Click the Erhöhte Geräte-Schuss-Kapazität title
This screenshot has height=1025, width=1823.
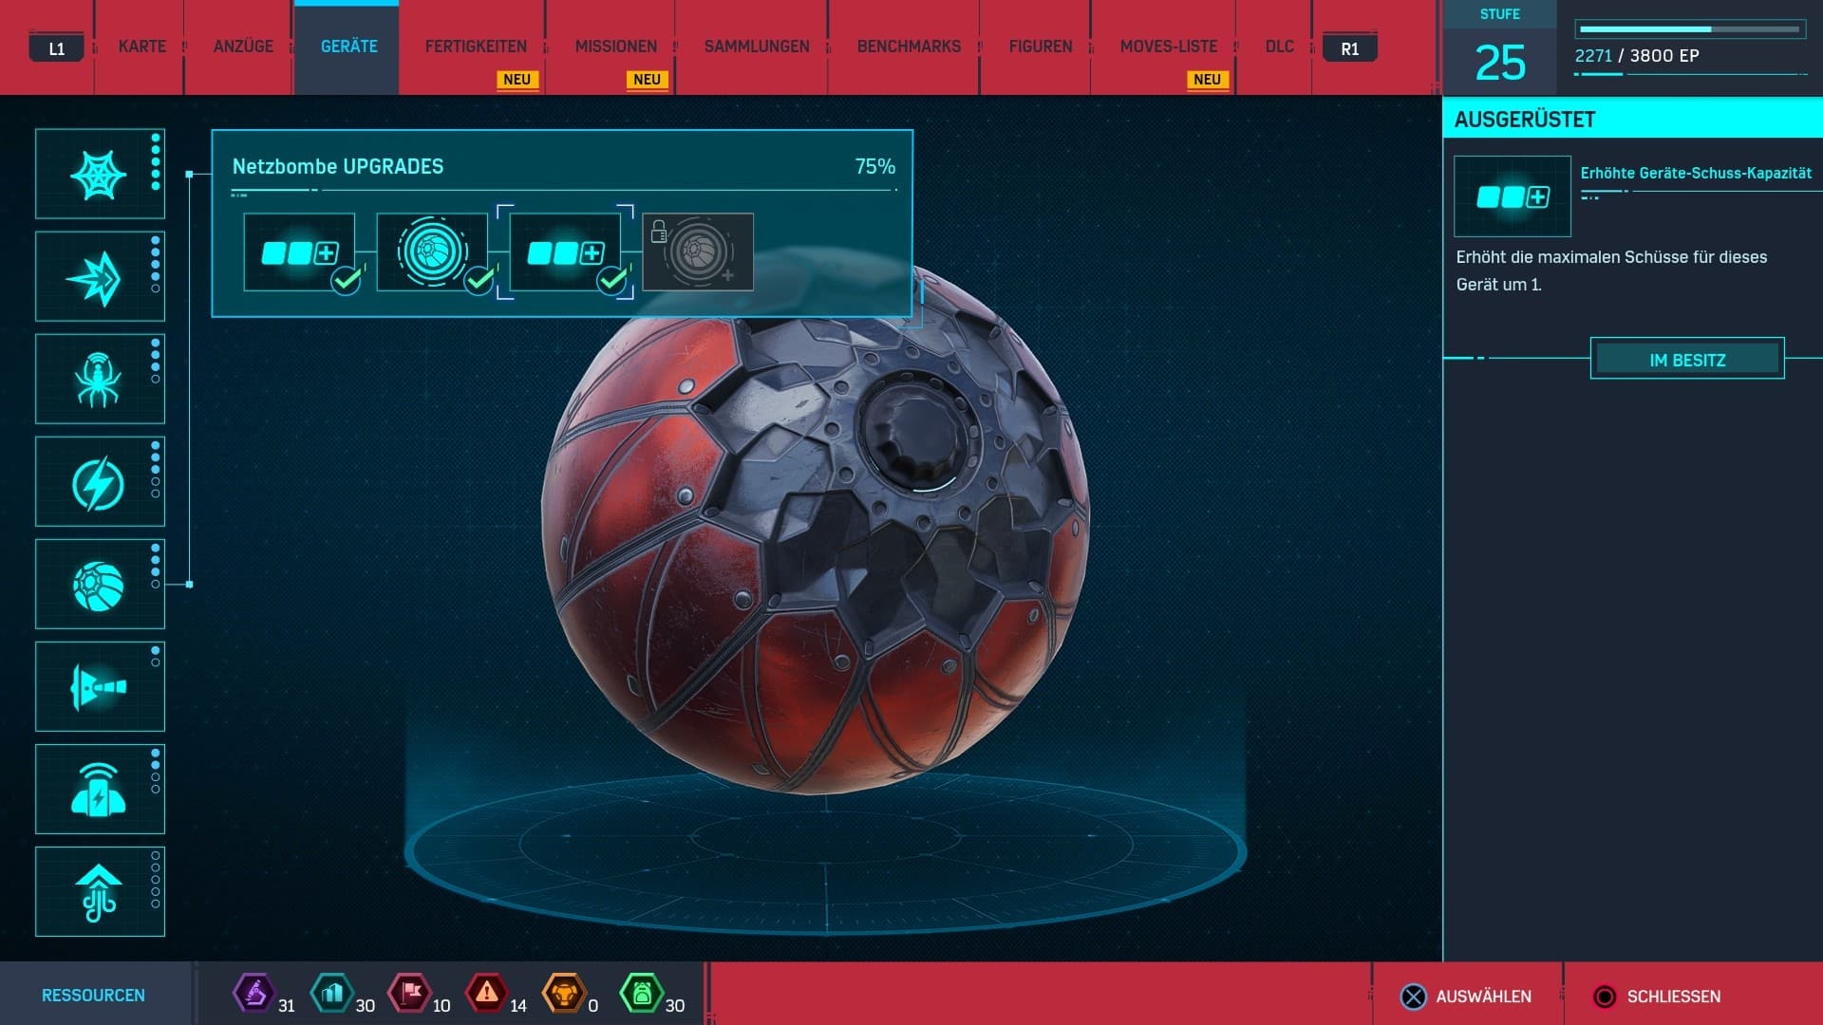tap(1696, 173)
